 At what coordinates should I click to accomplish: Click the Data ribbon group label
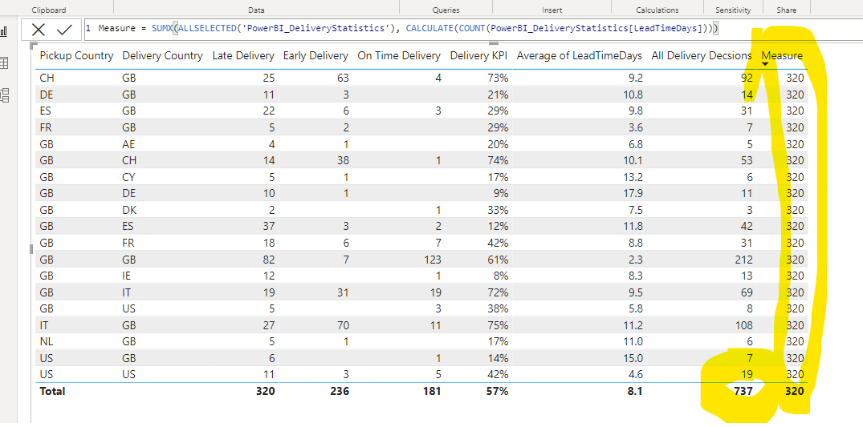256,10
